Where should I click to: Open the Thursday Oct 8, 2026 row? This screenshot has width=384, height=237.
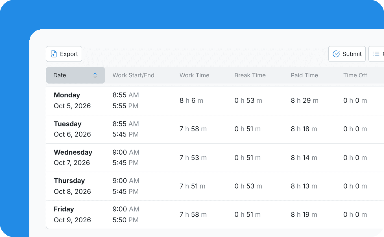(215, 186)
